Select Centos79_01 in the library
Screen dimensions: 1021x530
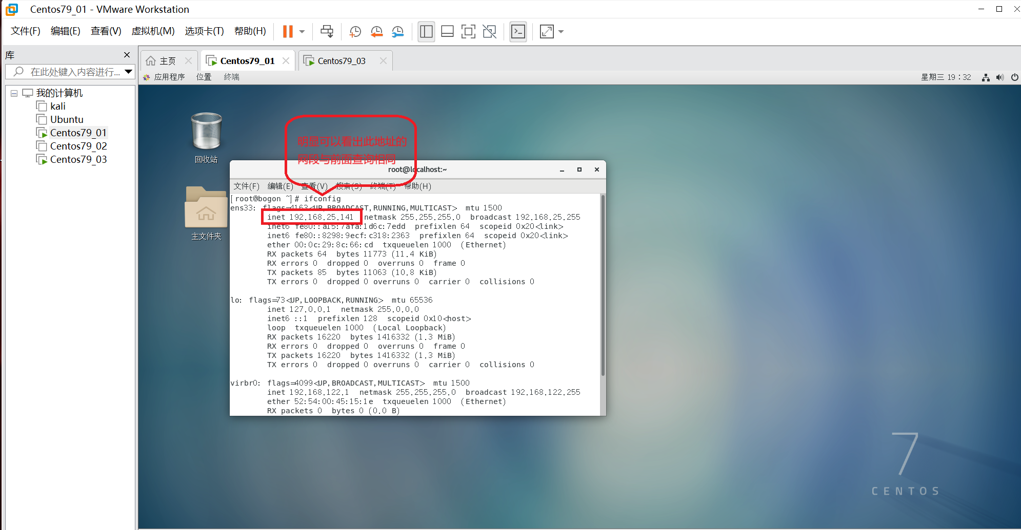click(x=72, y=133)
